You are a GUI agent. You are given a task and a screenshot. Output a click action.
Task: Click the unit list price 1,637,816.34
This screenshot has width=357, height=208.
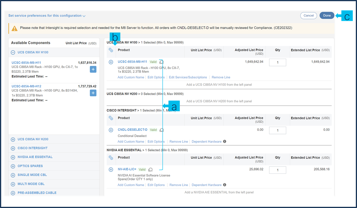pyautogui.click(x=87, y=63)
